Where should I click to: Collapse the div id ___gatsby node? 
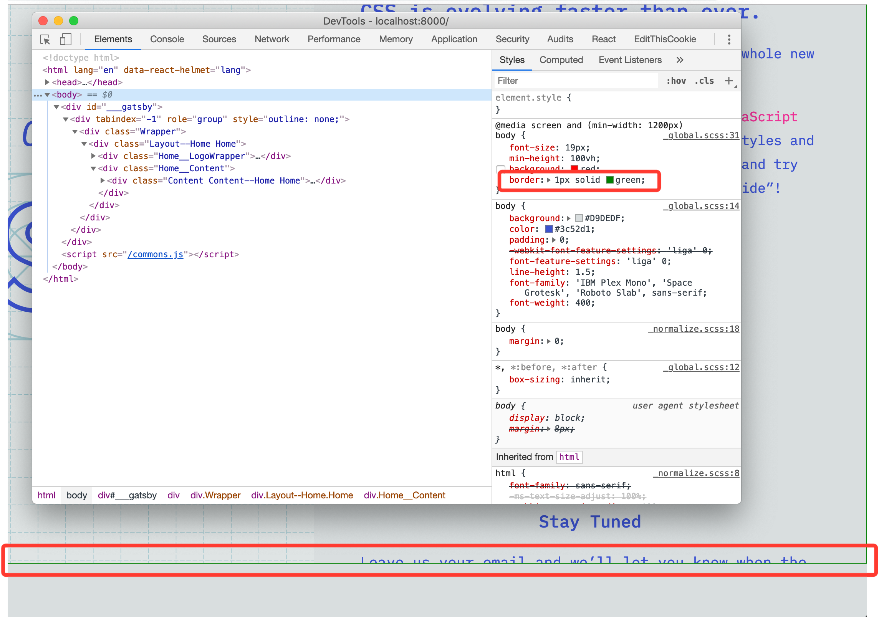tap(56, 107)
